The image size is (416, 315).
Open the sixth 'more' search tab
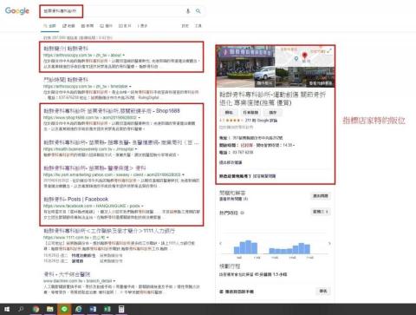142,26
